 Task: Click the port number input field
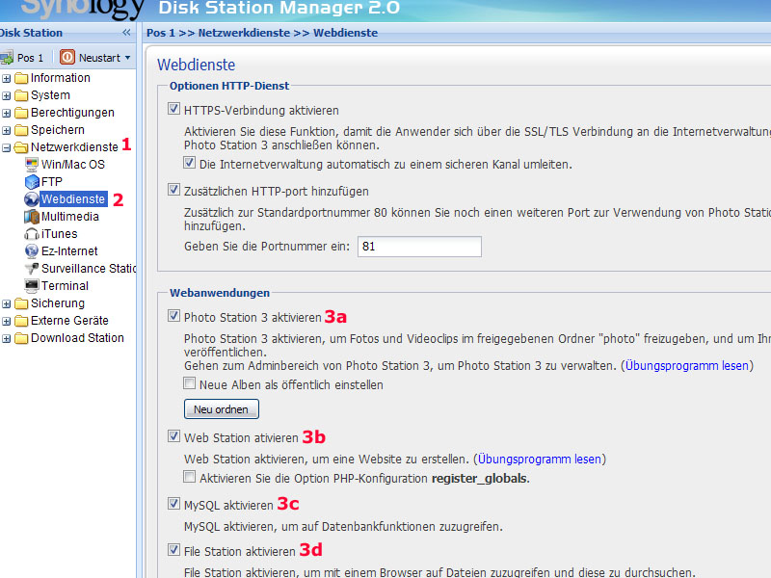click(418, 247)
